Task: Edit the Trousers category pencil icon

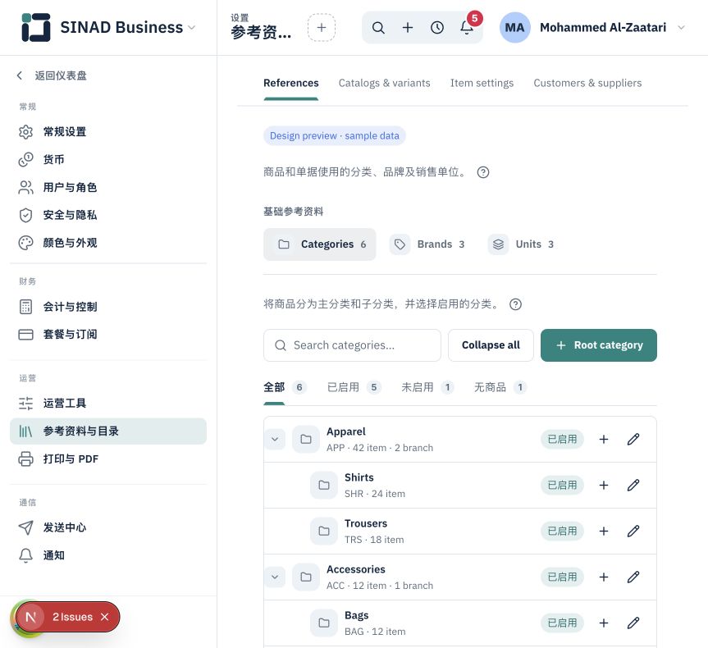Action: pos(633,531)
